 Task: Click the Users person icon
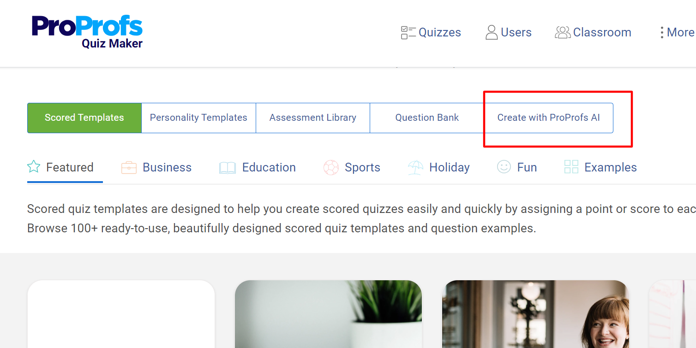click(492, 32)
